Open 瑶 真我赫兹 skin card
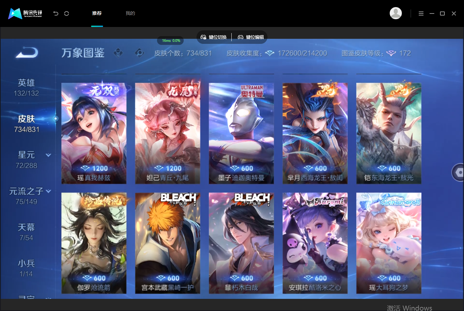The width and height of the screenshot is (464, 311). pyautogui.click(x=94, y=133)
